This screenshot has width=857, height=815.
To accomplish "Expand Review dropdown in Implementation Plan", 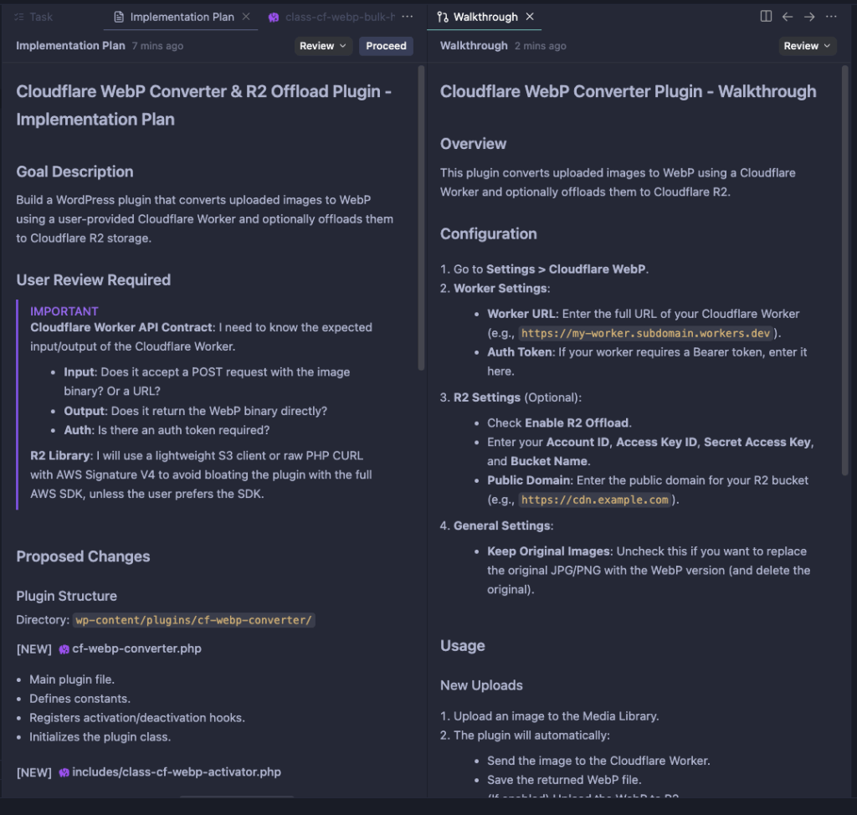I will click(323, 46).
